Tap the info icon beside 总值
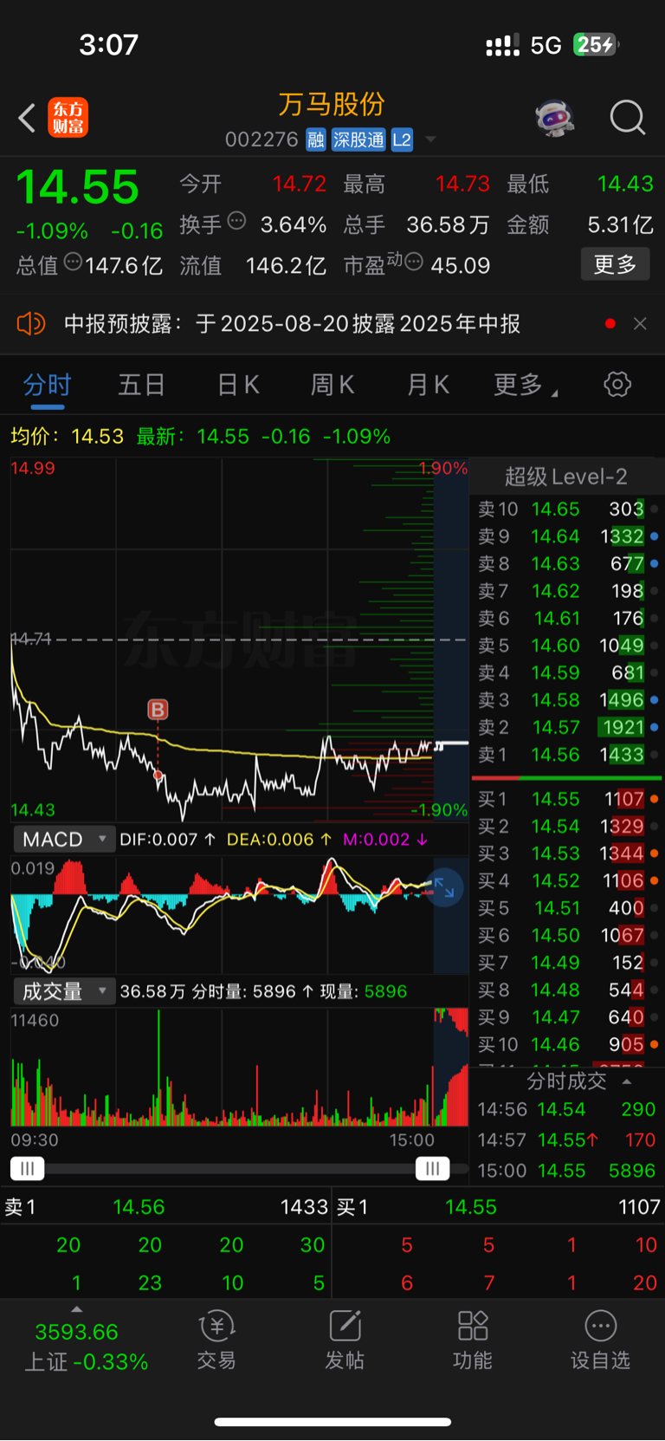This screenshot has height=1441, width=665. pos(73,262)
